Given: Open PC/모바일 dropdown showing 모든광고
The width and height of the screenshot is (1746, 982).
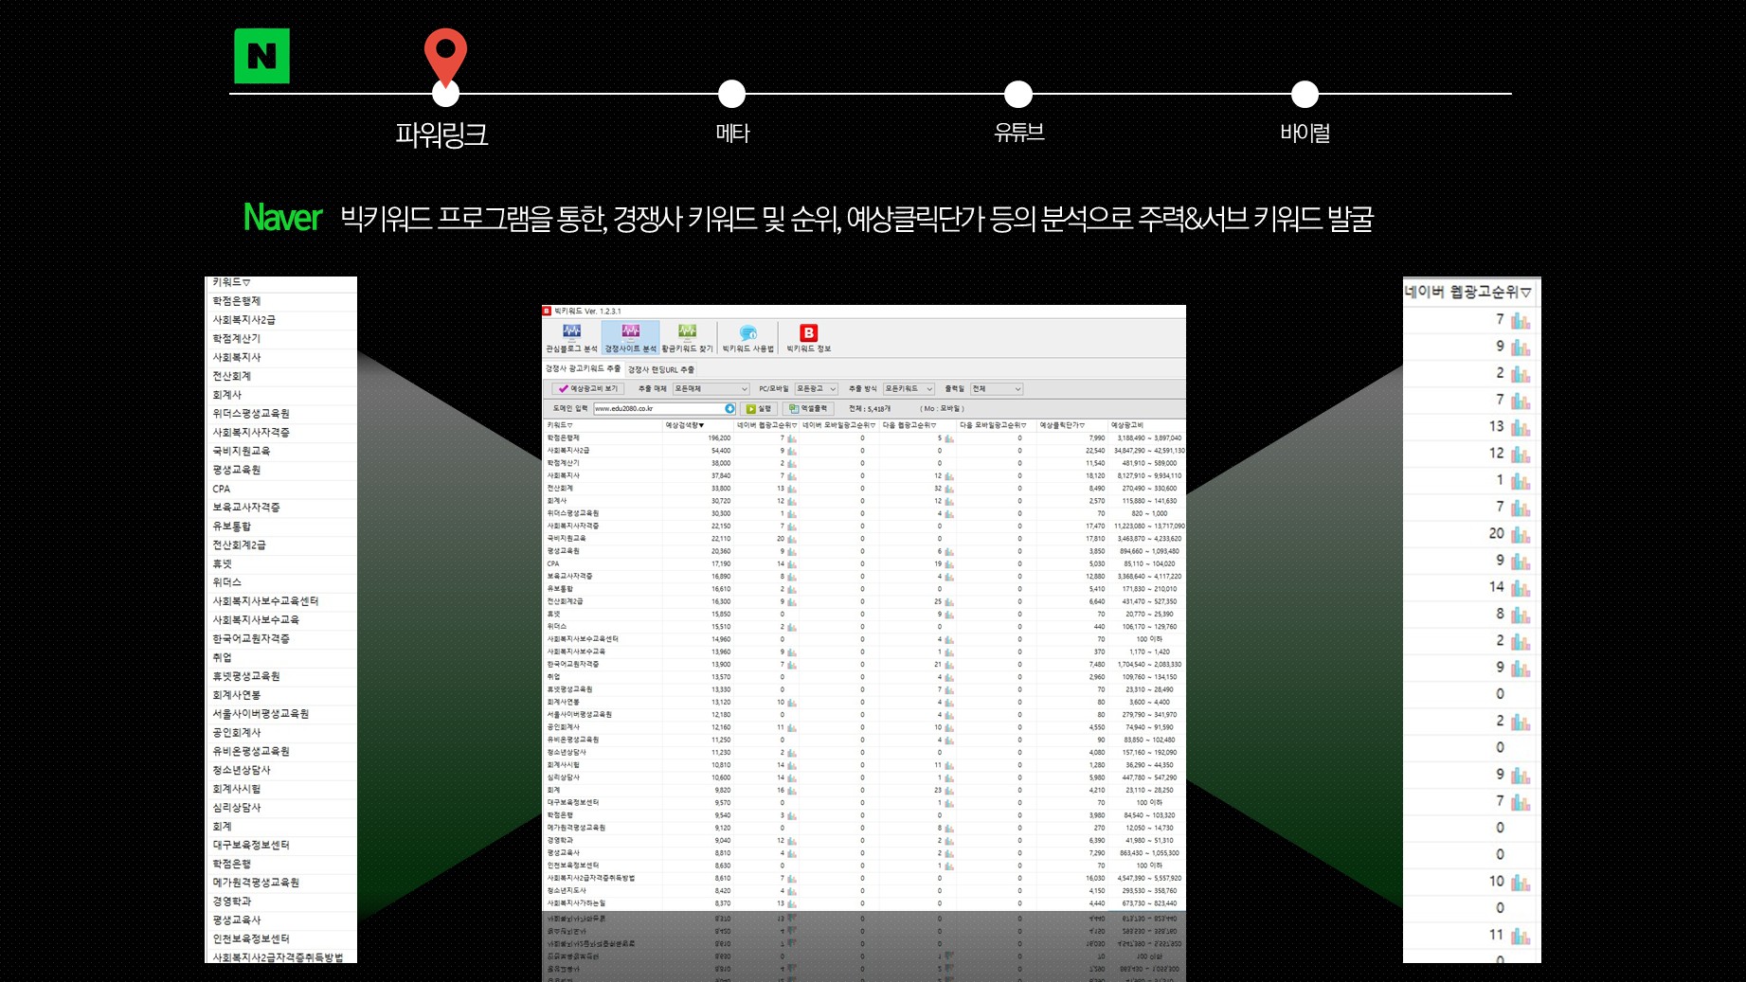Looking at the screenshot, I should point(817,389).
